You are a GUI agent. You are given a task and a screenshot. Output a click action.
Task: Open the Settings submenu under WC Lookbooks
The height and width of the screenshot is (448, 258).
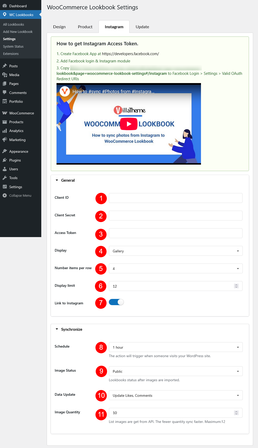9,39
